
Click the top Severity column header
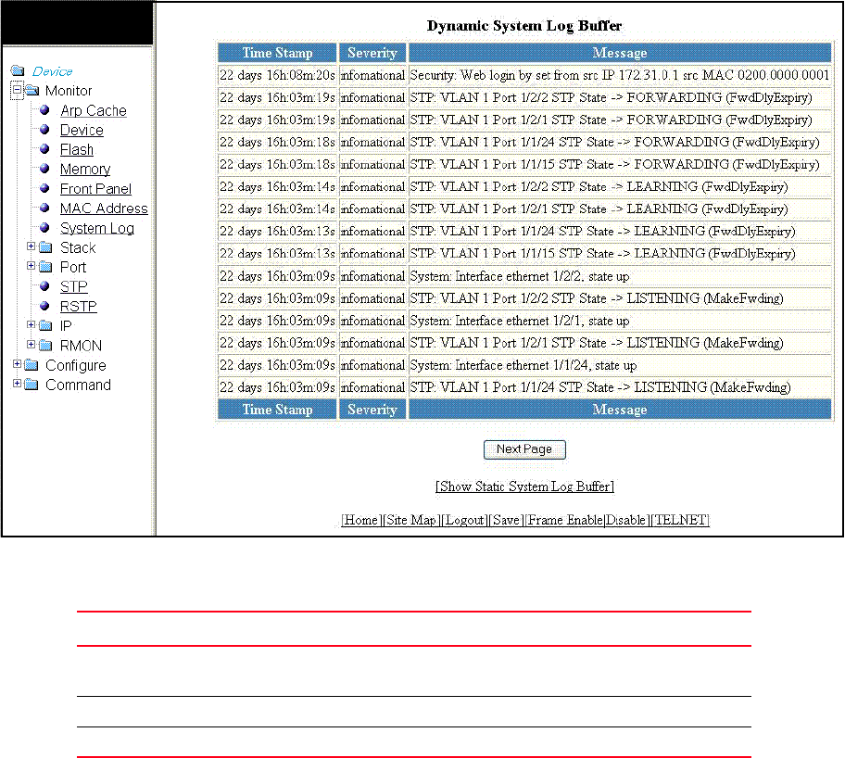click(372, 53)
